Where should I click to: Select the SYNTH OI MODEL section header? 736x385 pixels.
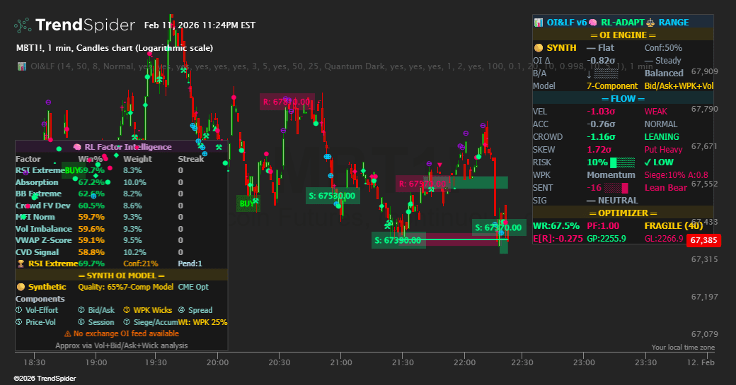click(121, 276)
